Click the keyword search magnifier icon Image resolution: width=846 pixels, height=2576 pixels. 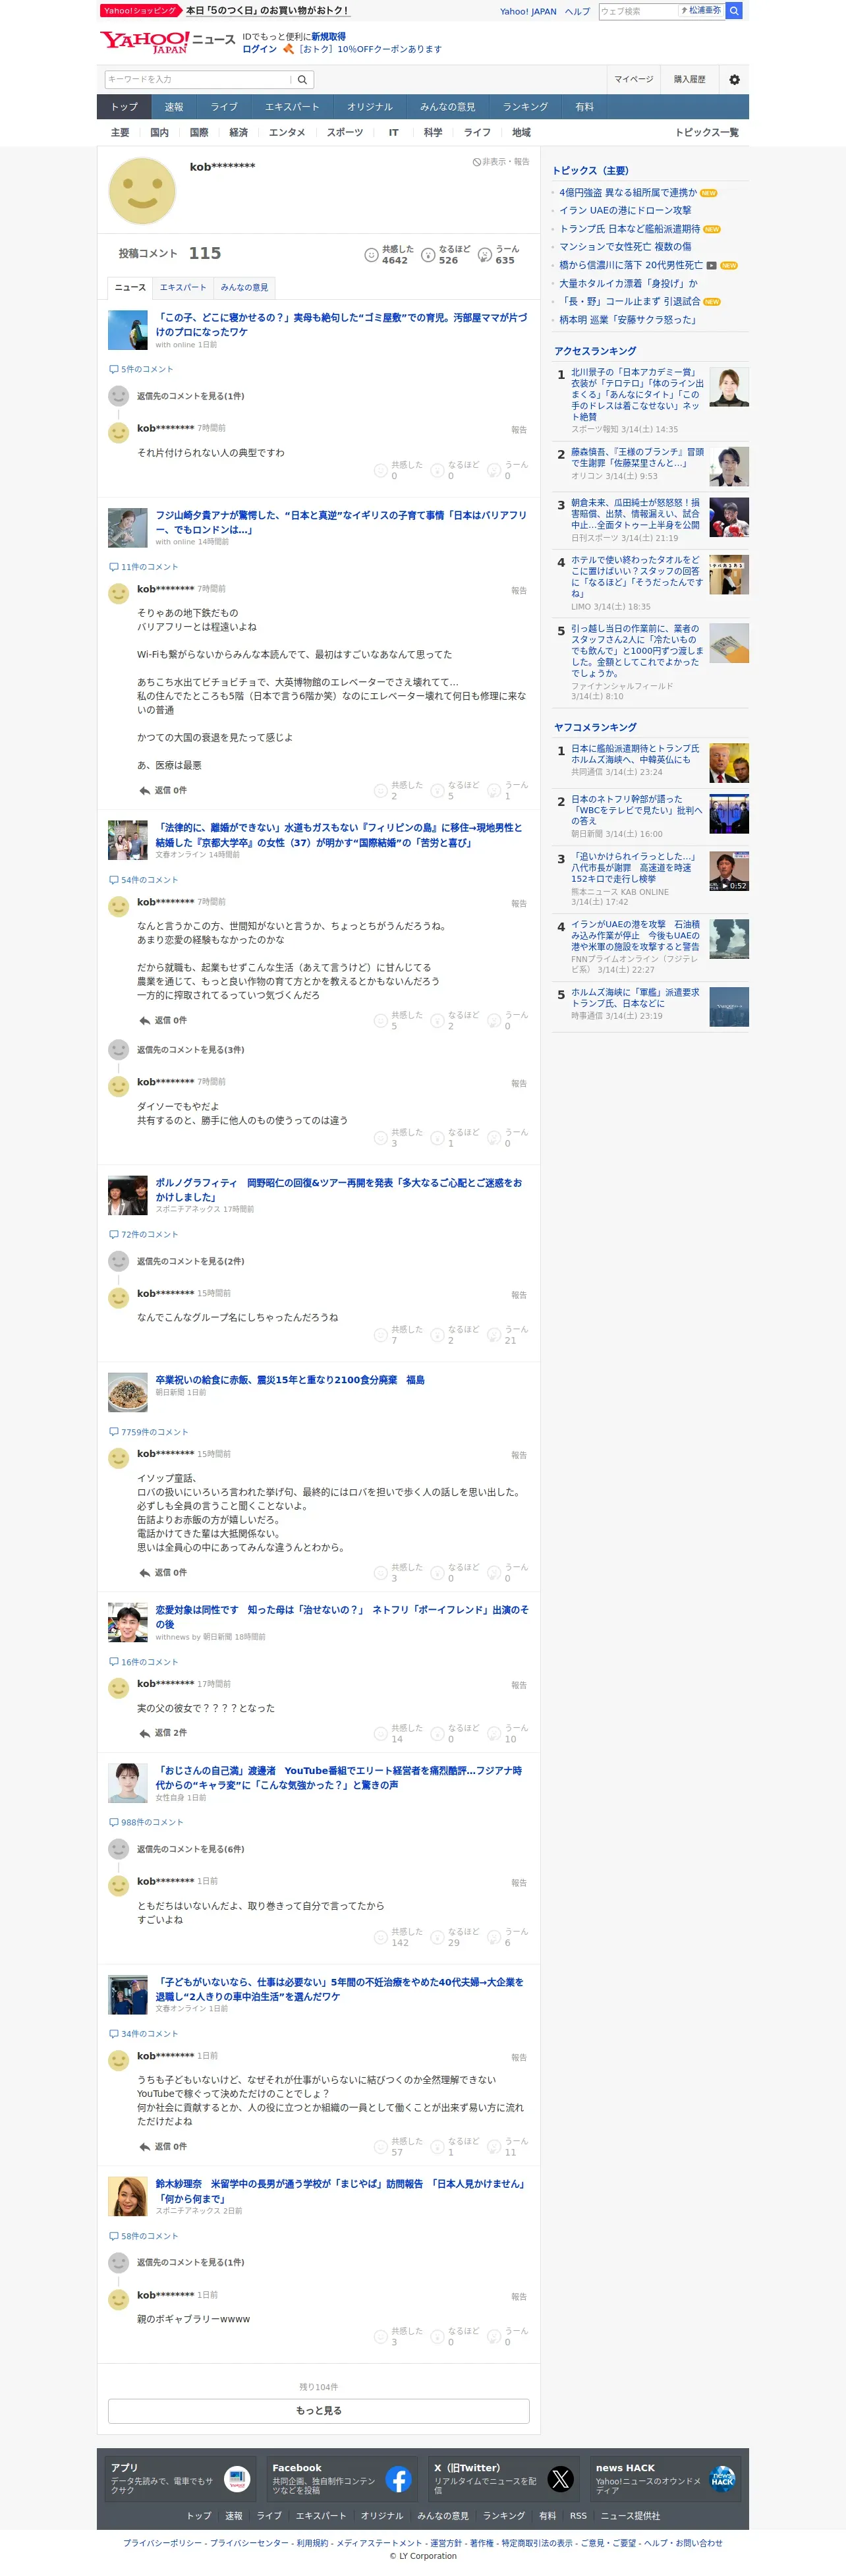point(302,79)
